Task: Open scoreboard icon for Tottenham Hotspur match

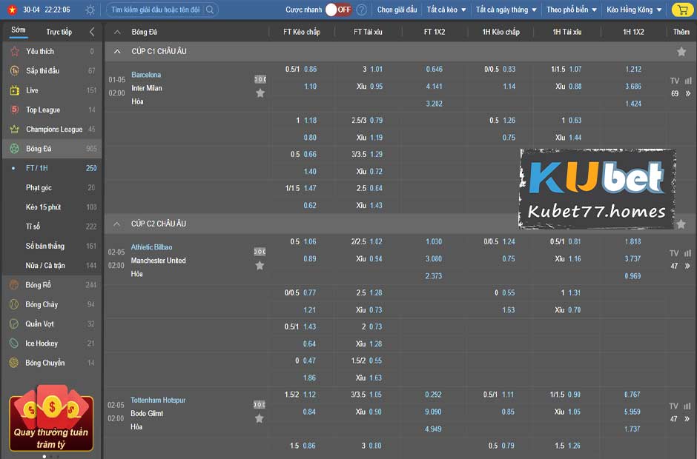Action: [x=260, y=404]
